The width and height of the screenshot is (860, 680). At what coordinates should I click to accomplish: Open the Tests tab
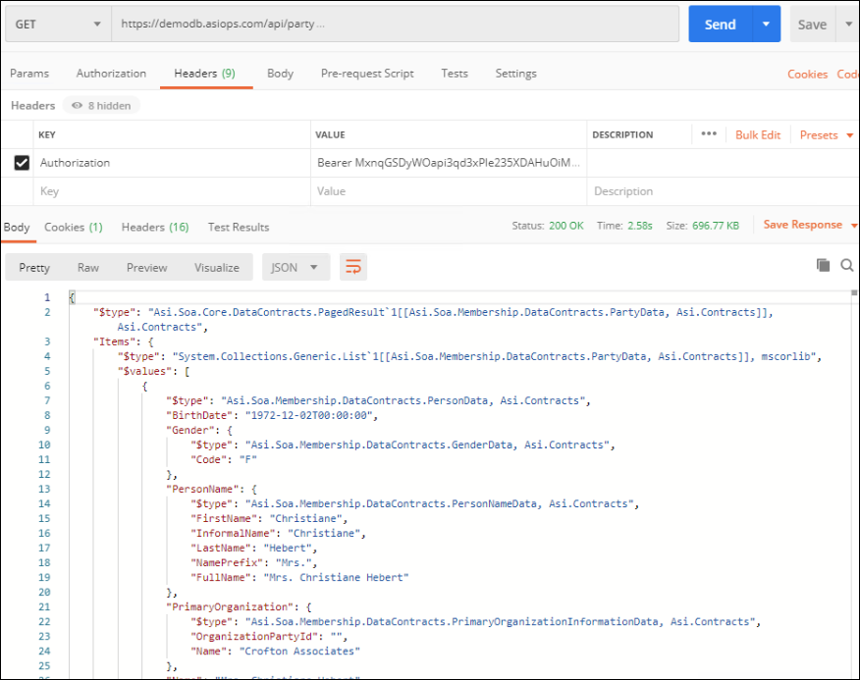pos(455,74)
